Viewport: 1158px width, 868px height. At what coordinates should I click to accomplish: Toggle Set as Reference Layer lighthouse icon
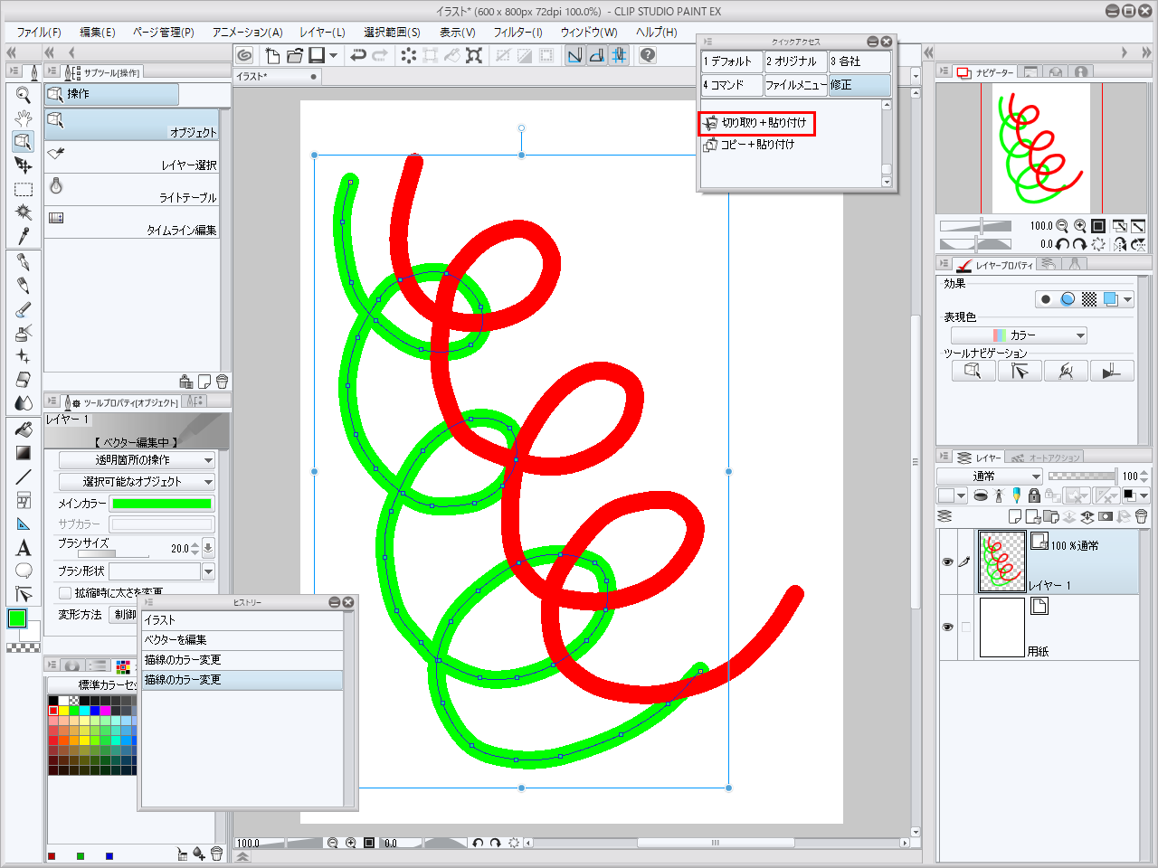tap(999, 495)
